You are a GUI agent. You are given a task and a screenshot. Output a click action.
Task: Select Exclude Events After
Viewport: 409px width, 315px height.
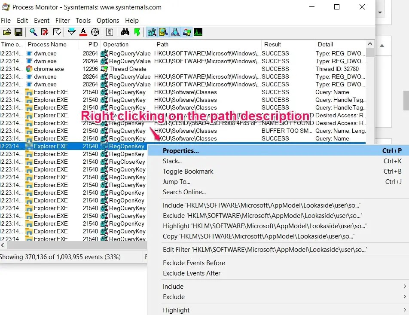click(278, 273)
